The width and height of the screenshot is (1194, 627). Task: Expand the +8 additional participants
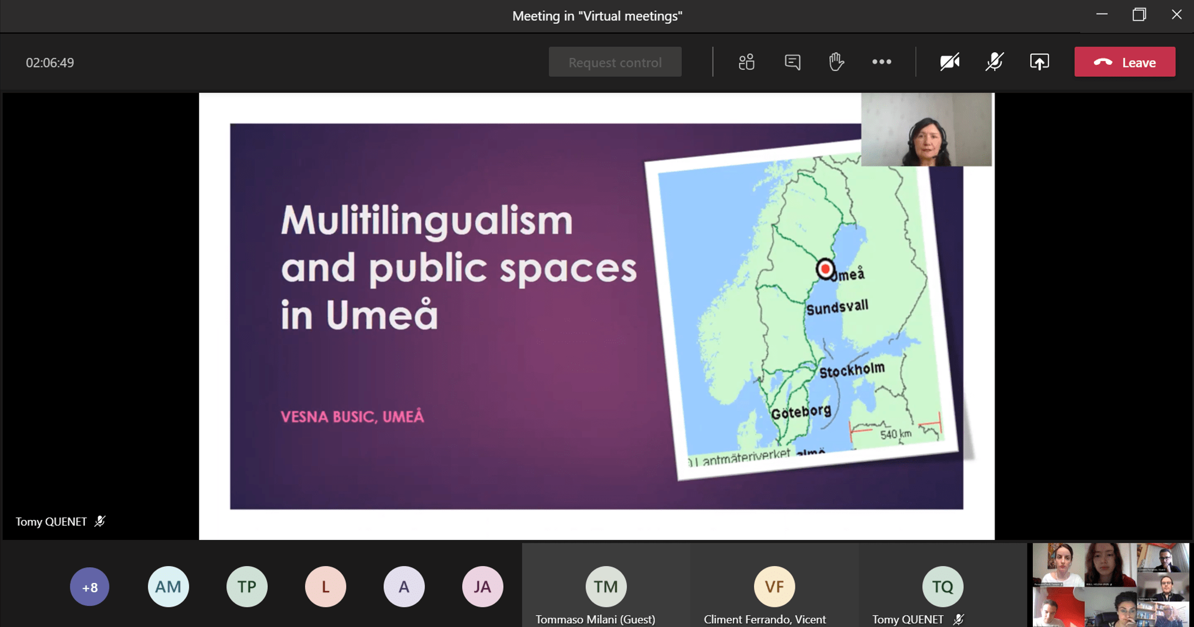click(90, 587)
